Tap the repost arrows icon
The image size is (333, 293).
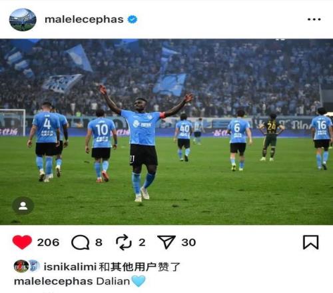[124, 242]
